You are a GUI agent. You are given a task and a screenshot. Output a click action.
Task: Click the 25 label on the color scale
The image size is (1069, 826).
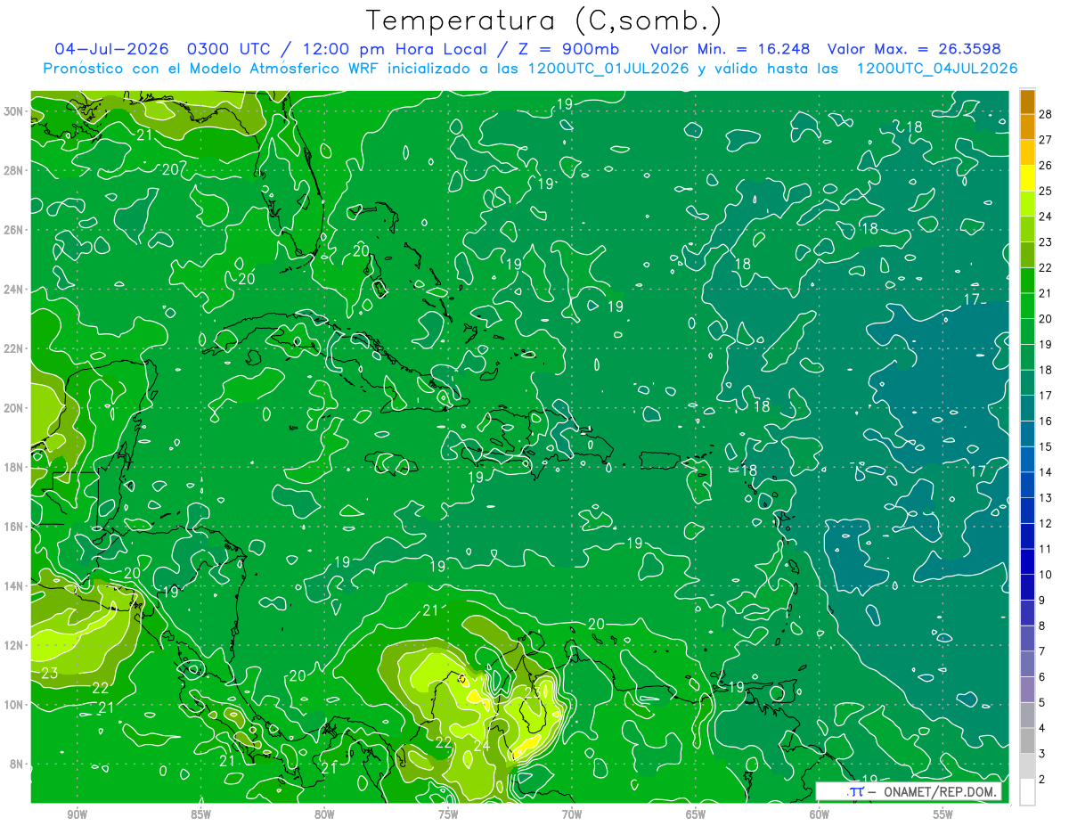tap(1046, 191)
